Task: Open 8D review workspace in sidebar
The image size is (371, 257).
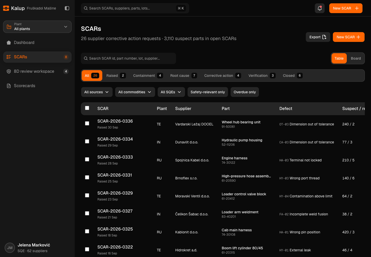Action: [37, 71]
